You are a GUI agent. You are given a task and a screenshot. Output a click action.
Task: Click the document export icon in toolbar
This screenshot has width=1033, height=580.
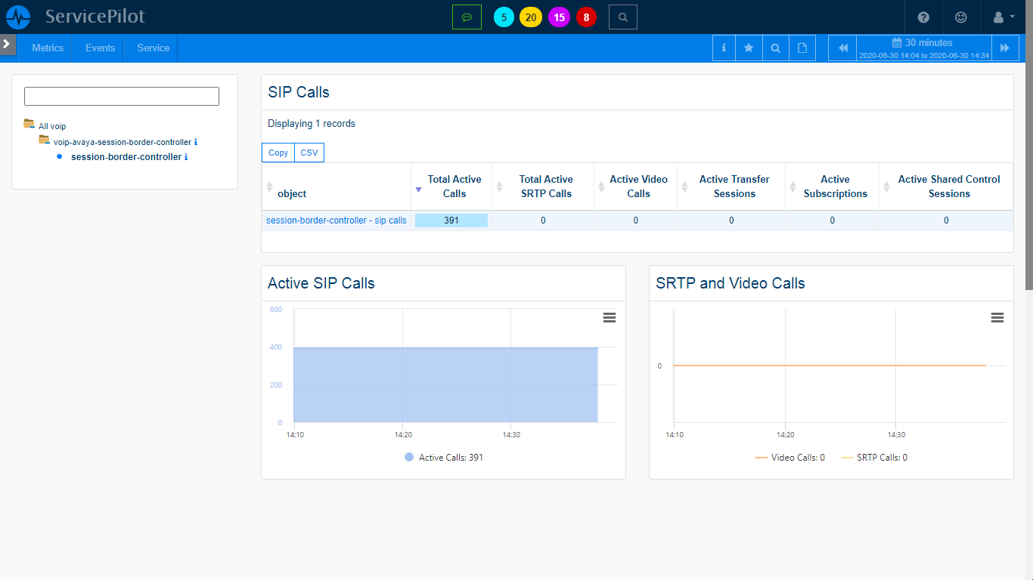802,48
